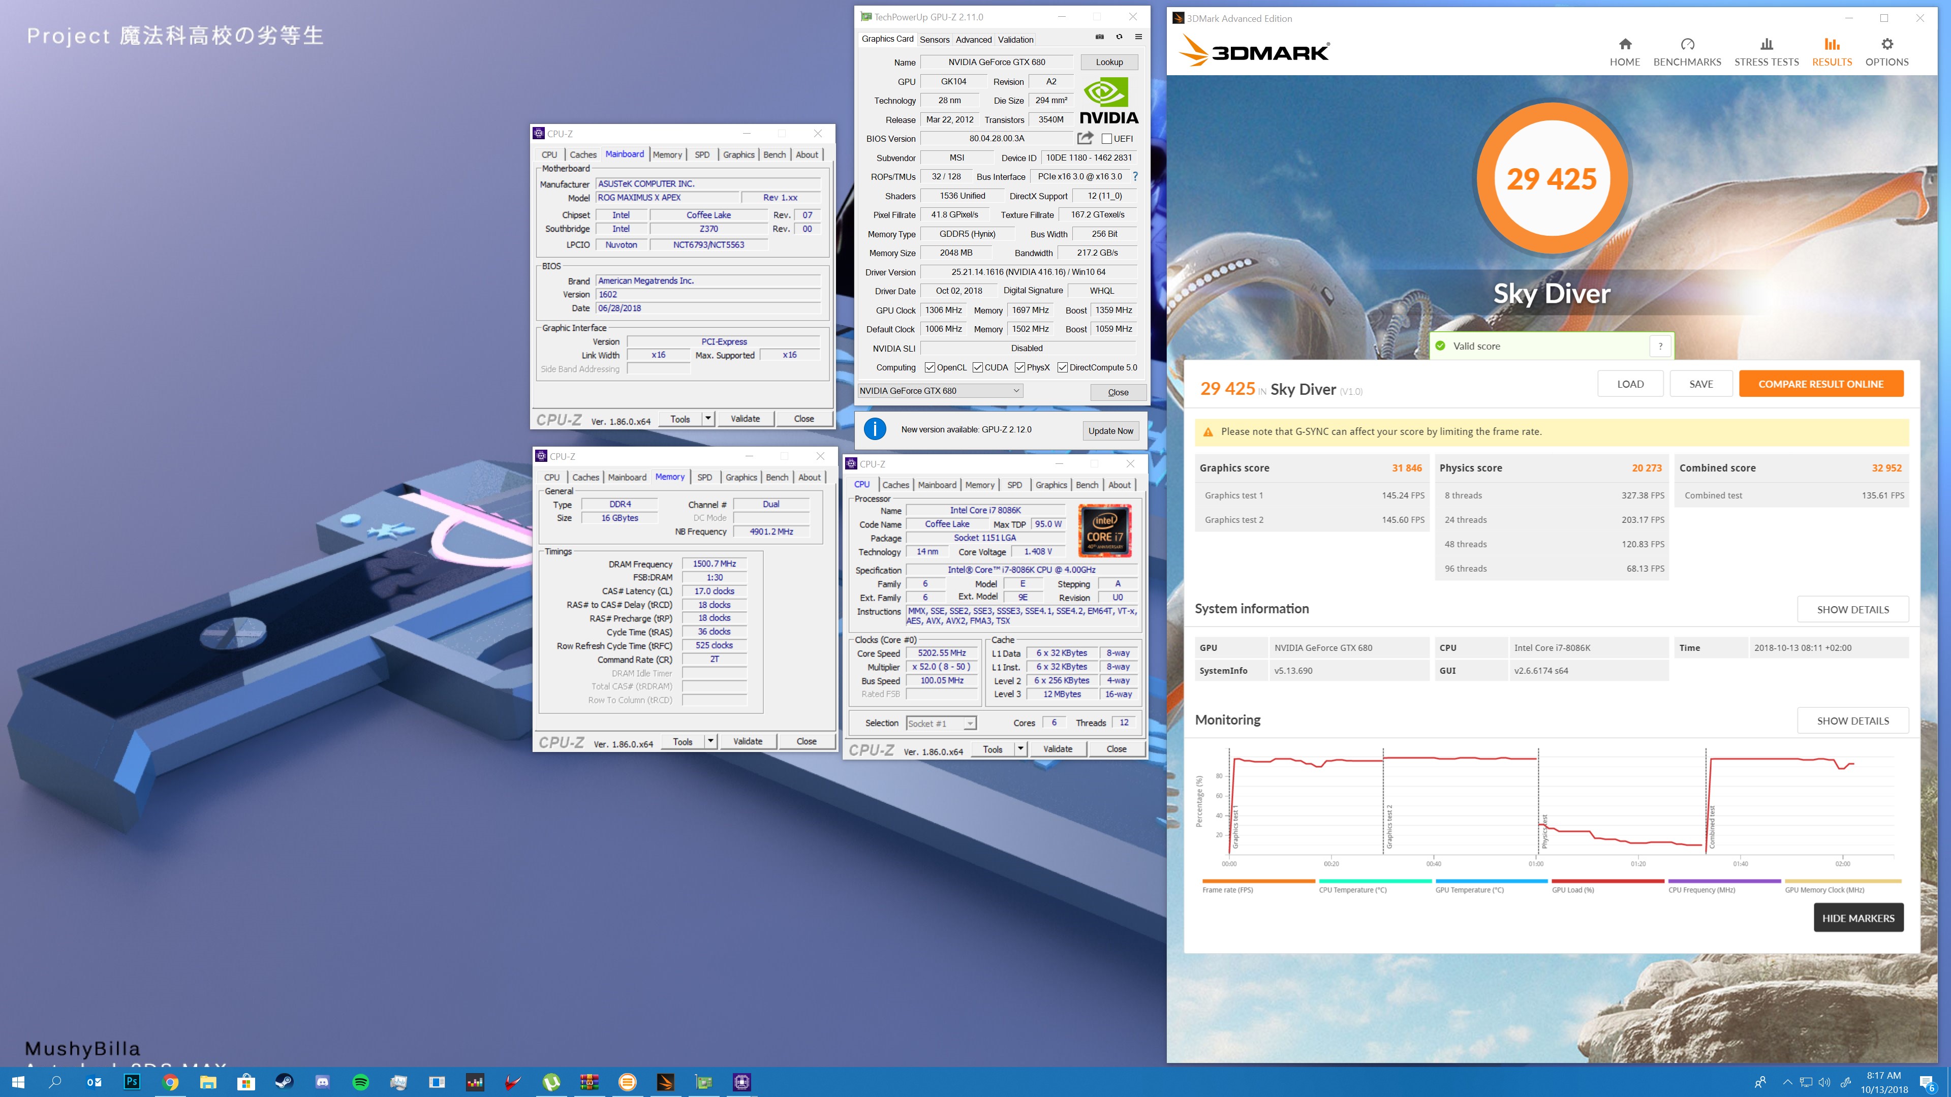Viewport: 1951px width, 1097px height.
Task: Click SHOW DETAILS for Monitoring
Action: [x=1852, y=720]
